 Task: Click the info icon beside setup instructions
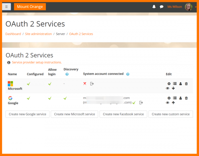[x=9, y=62]
